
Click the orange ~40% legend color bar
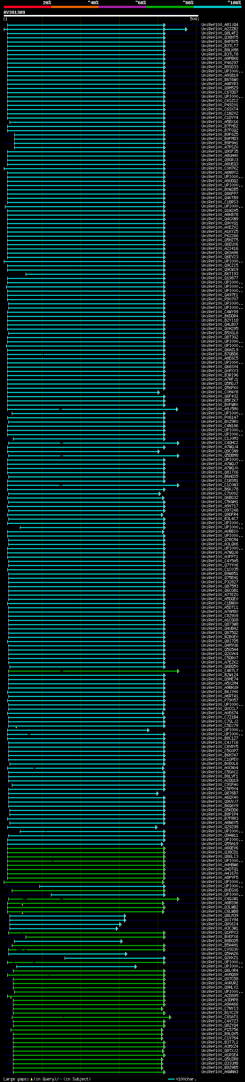pos(75,7)
